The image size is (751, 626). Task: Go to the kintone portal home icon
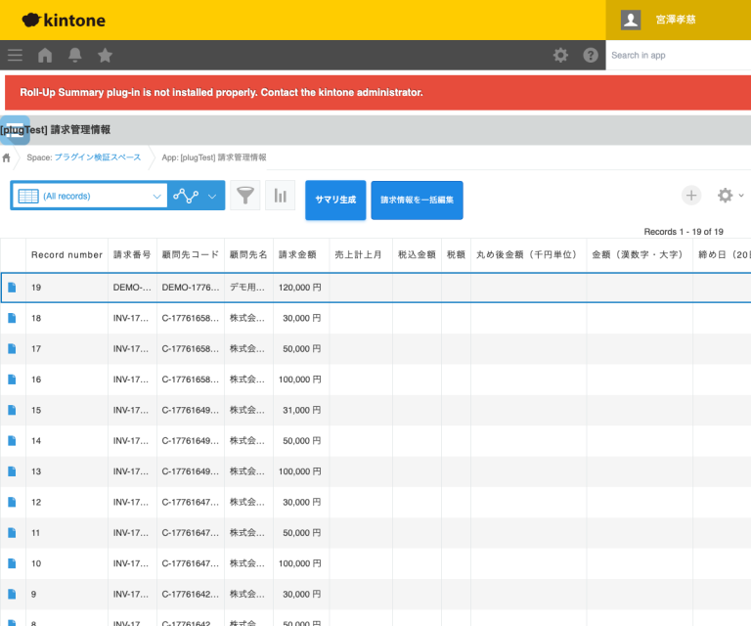(x=45, y=56)
